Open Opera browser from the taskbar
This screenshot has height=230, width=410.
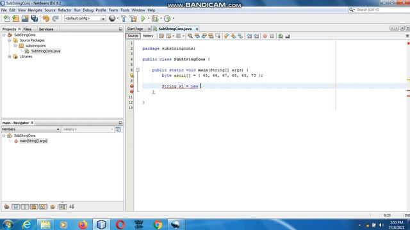(x=120, y=224)
